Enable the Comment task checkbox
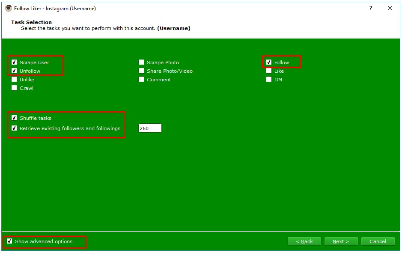This screenshot has width=402, height=253. (141, 80)
